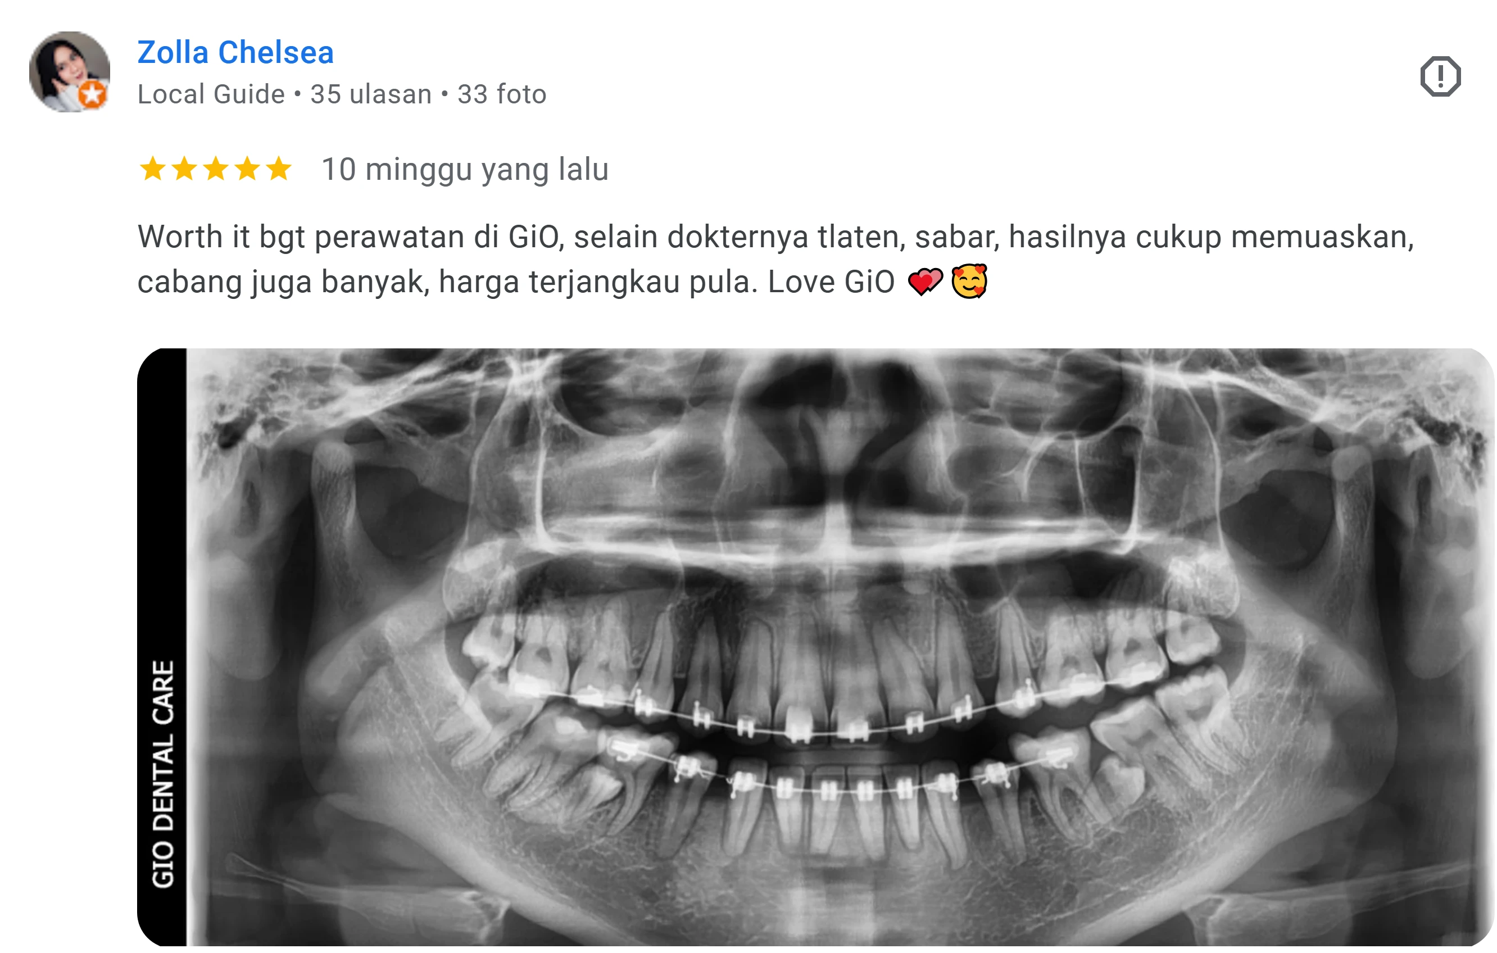Click the smiling face with hearts emoji
Image resolution: width=1497 pixels, height=953 pixels.
[969, 282]
